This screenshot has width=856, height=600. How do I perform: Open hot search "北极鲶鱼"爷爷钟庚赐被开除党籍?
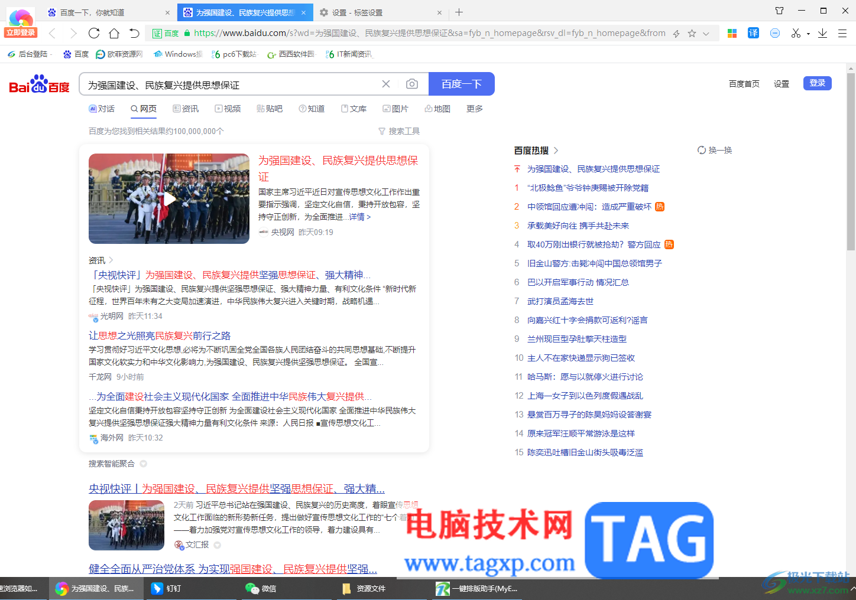pos(588,188)
